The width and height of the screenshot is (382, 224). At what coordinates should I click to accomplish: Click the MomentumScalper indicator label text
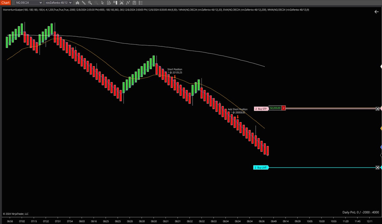tap(155, 10)
